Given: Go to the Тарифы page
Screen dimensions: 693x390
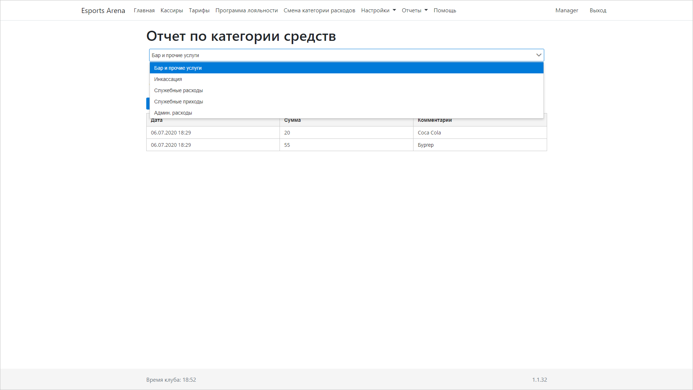Looking at the screenshot, I should pos(199,10).
